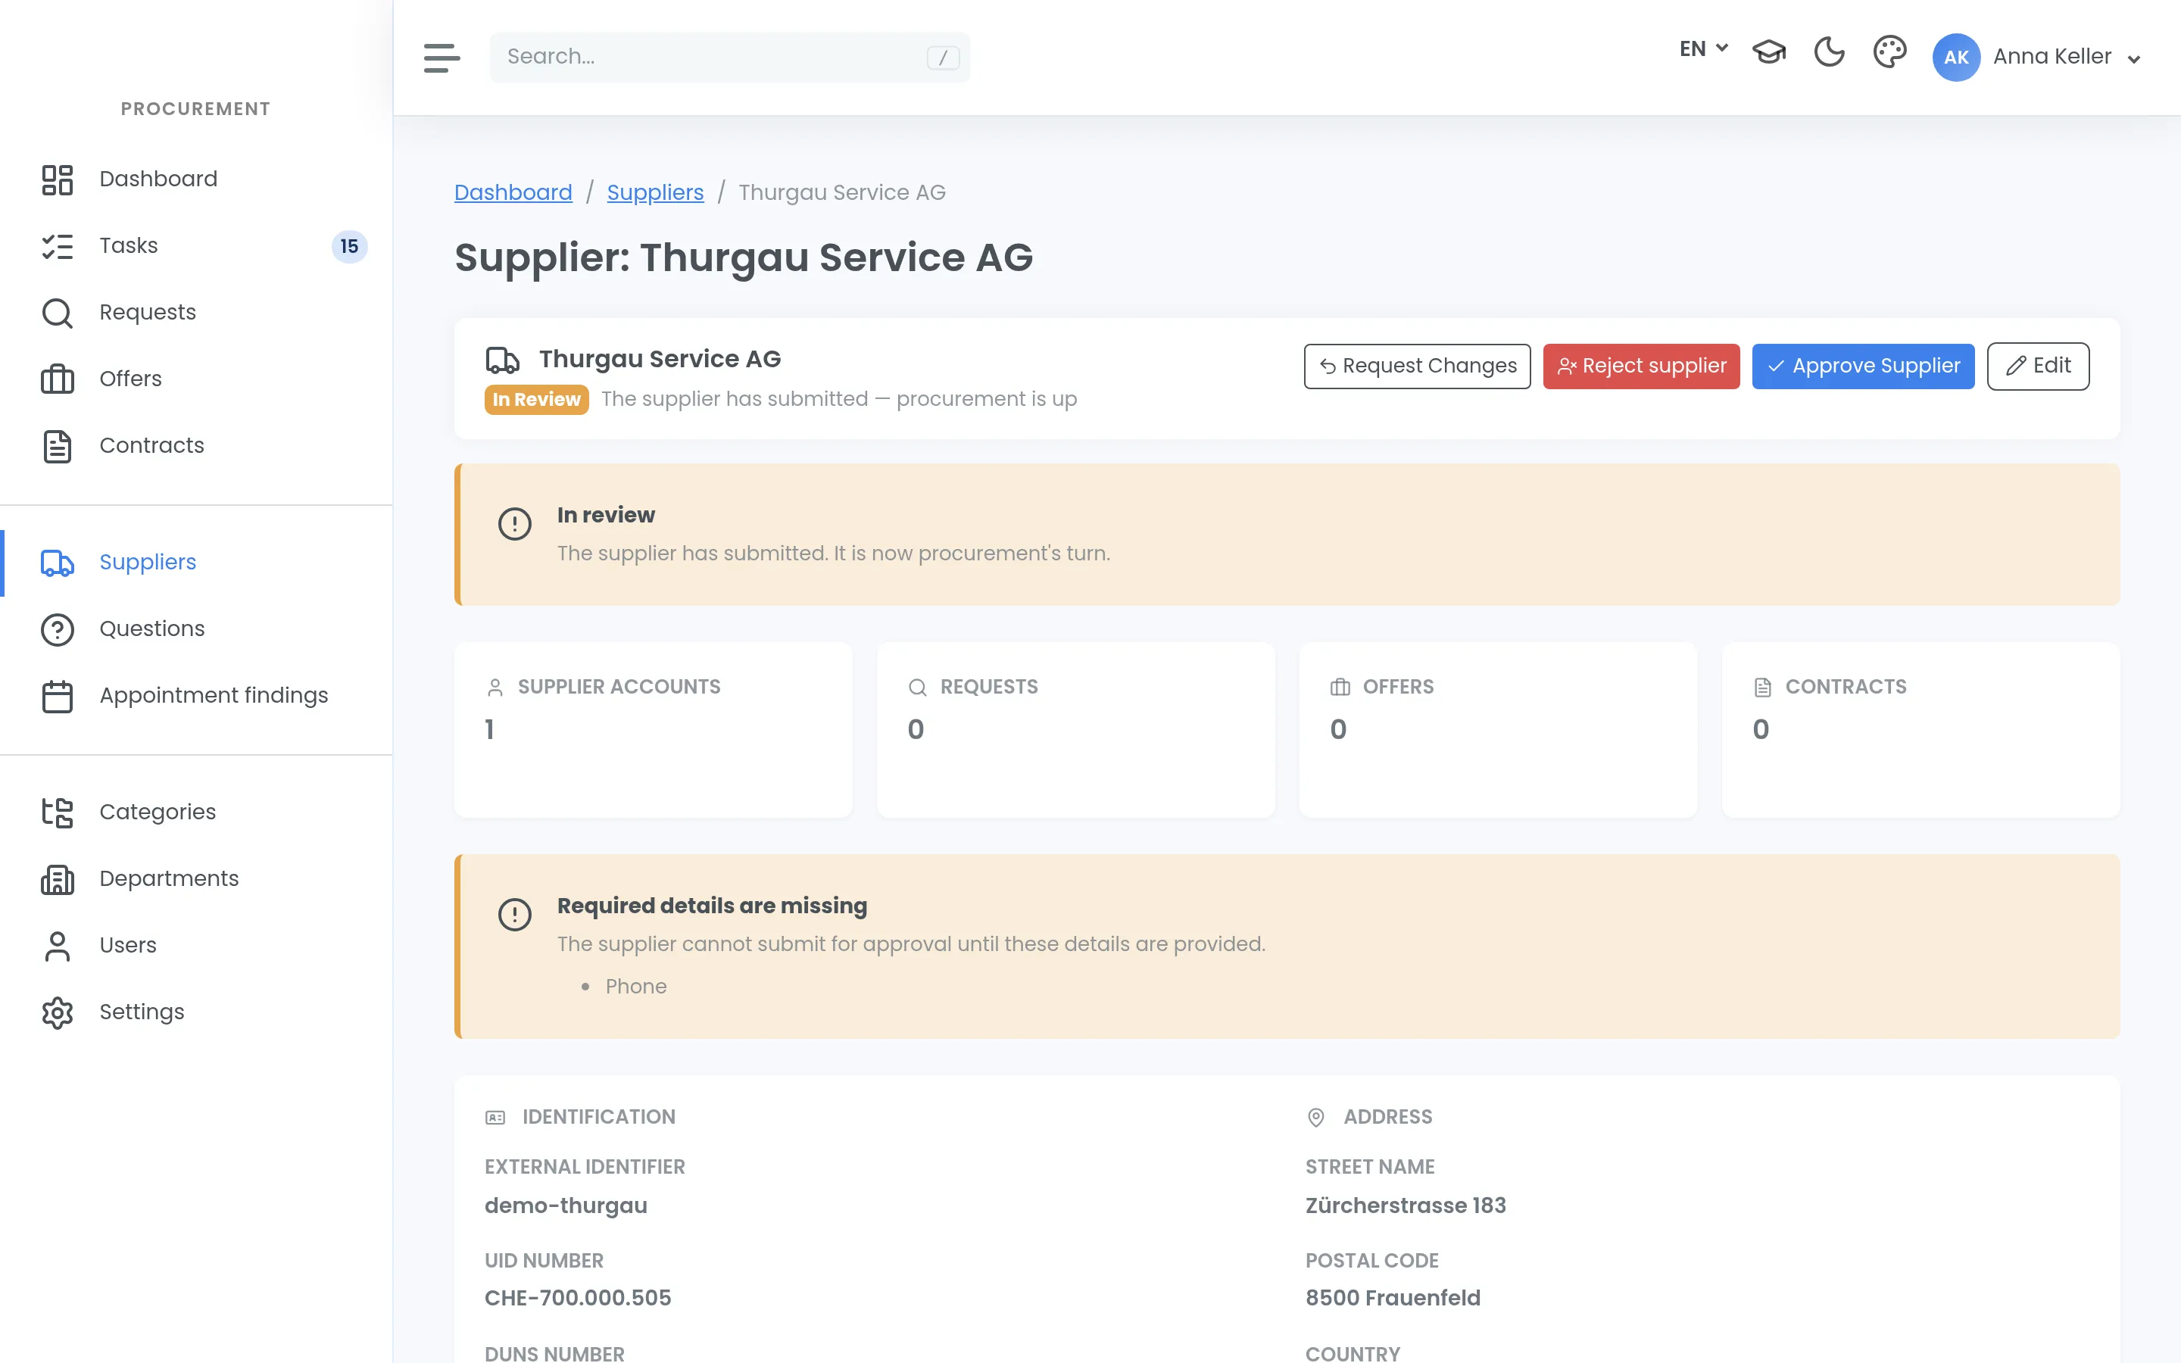Open the graduation cap tutorial icon
This screenshot has width=2181, height=1363.
pos(1768,52)
